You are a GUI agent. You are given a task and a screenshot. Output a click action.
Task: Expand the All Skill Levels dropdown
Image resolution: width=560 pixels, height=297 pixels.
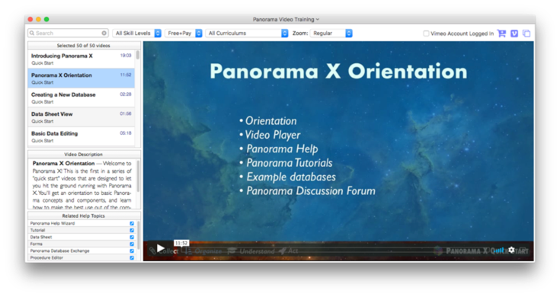(137, 34)
